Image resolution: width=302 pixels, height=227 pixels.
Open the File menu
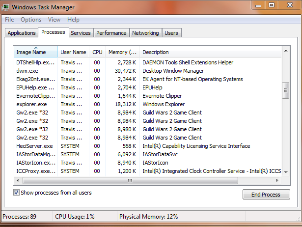tap(9, 20)
